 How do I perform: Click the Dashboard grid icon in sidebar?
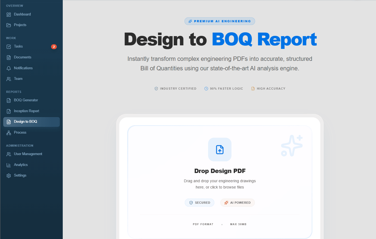coord(9,14)
